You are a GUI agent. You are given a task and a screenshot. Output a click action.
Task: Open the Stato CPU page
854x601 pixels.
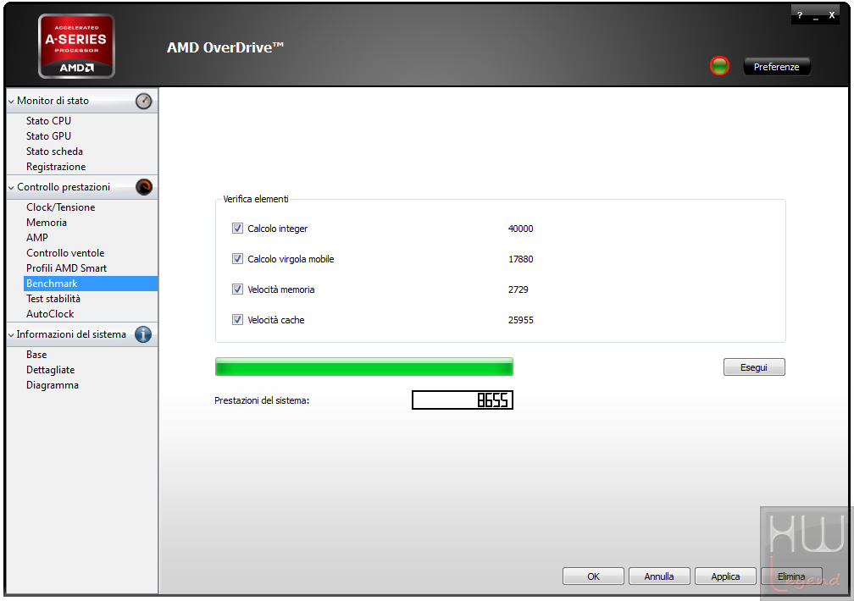[48, 121]
